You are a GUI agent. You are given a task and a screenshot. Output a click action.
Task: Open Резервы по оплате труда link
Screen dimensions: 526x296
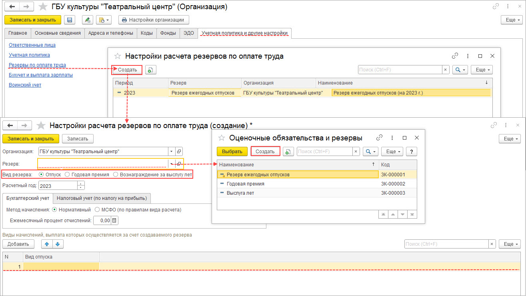pyautogui.click(x=37, y=65)
